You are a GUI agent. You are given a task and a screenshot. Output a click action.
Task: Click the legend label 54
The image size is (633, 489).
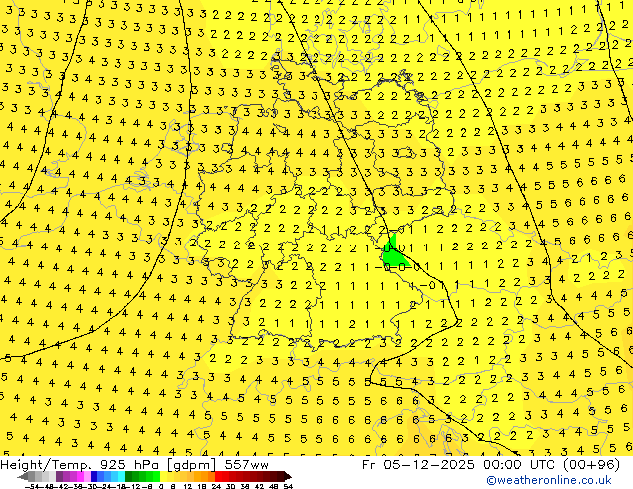click(287, 486)
